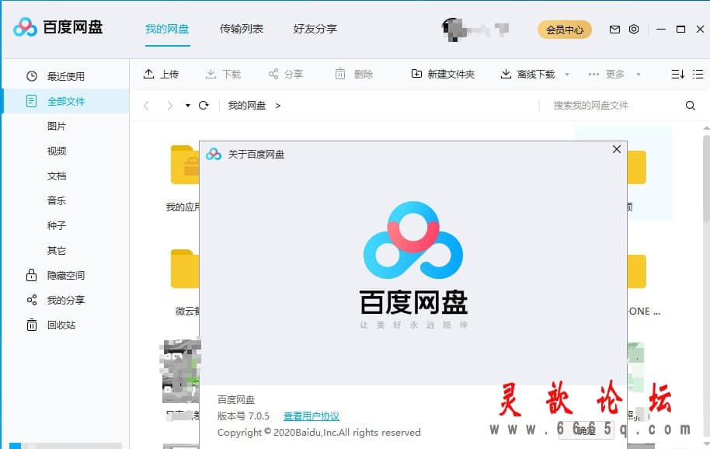The image size is (710, 449).
Task: Open the 会员中心 button
Action: click(x=565, y=30)
